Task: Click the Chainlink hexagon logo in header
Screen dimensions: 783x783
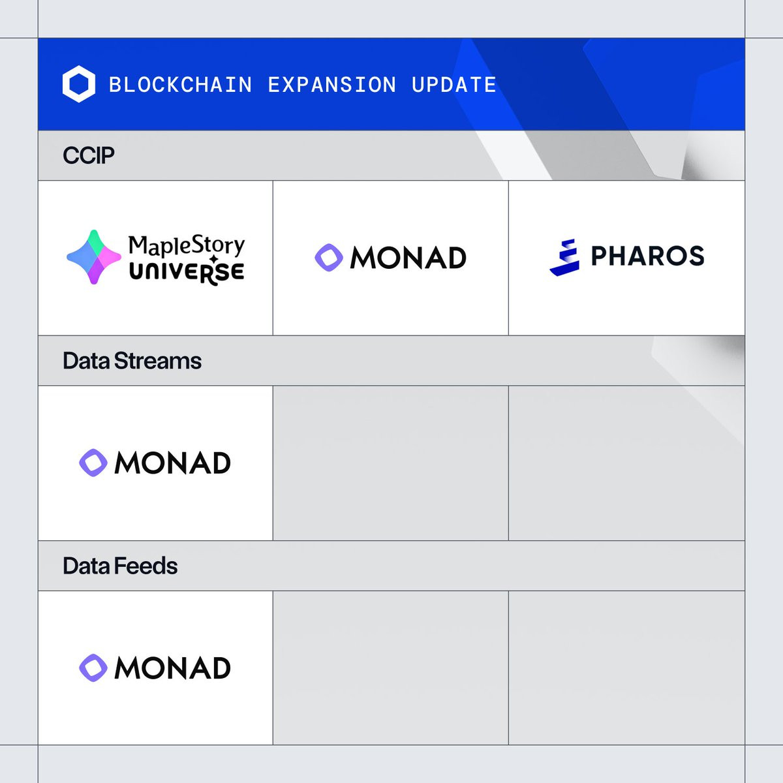Action: [x=79, y=84]
